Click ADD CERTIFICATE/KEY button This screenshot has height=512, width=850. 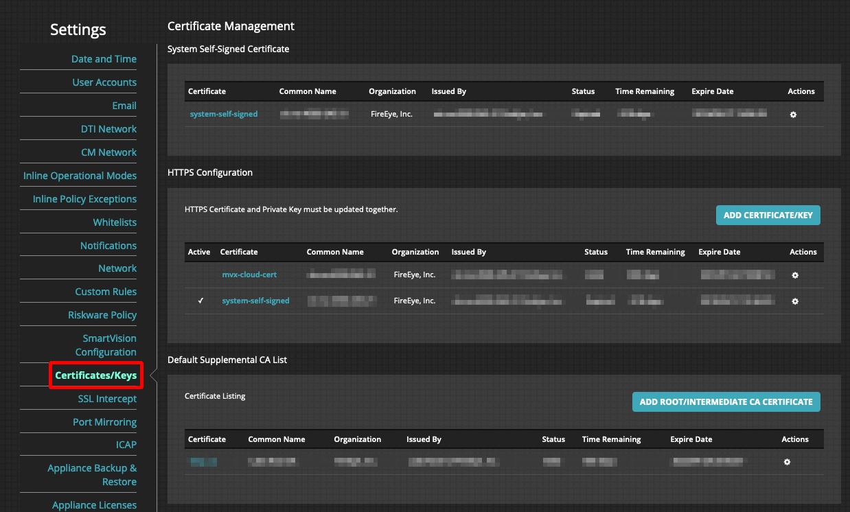tap(768, 215)
